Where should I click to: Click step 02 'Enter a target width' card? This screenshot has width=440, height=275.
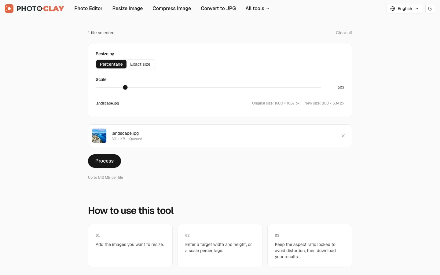(x=220, y=246)
